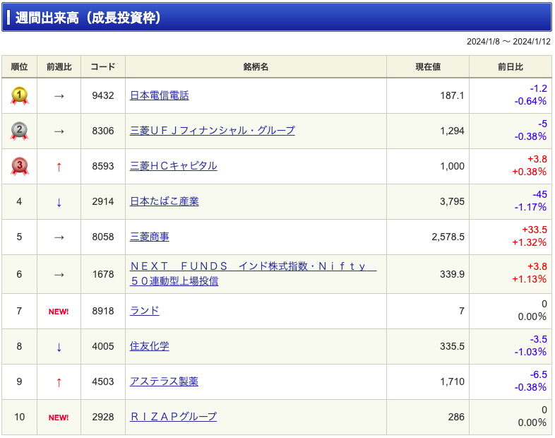Click the gold rank 1 medal icon
This screenshot has height=438, width=555.
(x=20, y=96)
